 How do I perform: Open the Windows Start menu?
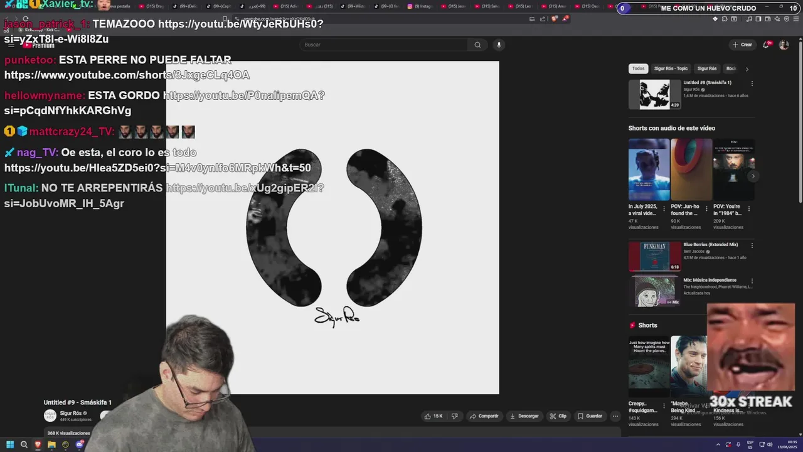(x=9, y=444)
